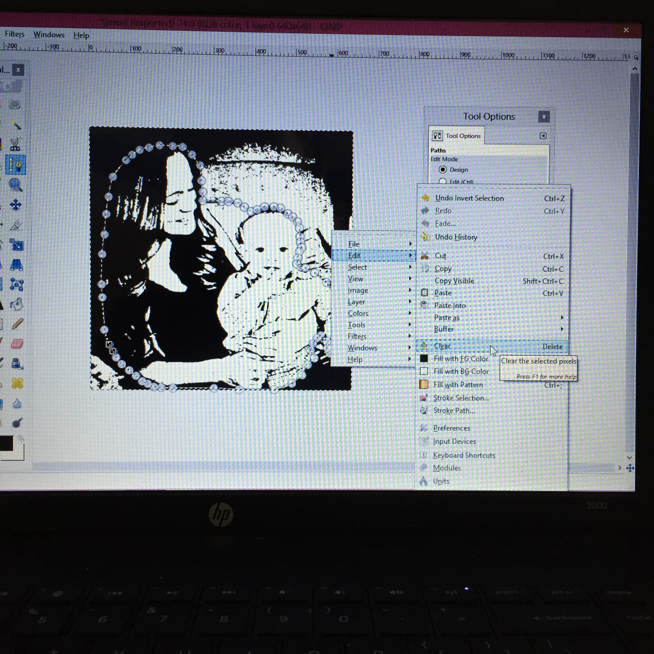Select the Bucket Fill tool
654x654 pixels.
pyautogui.click(x=17, y=304)
